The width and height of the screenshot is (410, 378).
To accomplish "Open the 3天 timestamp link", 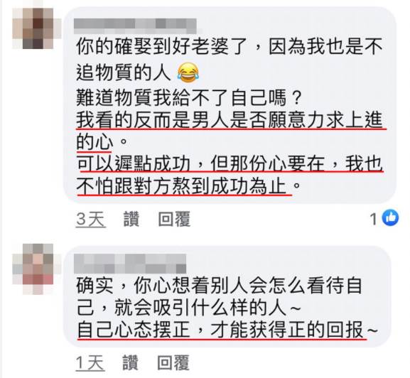I will coord(91,219).
